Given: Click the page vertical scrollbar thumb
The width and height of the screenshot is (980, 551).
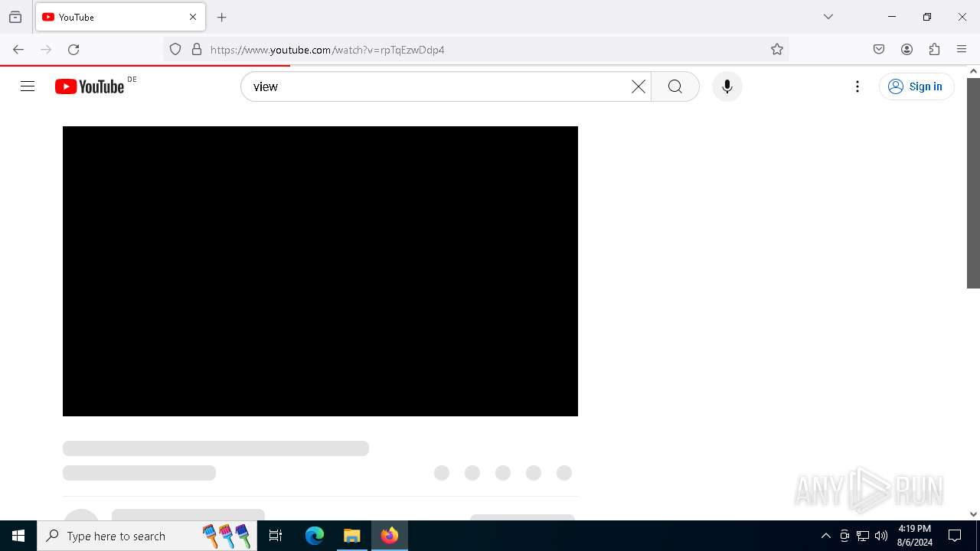Looking at the screenshot, I should click(973, 183).
